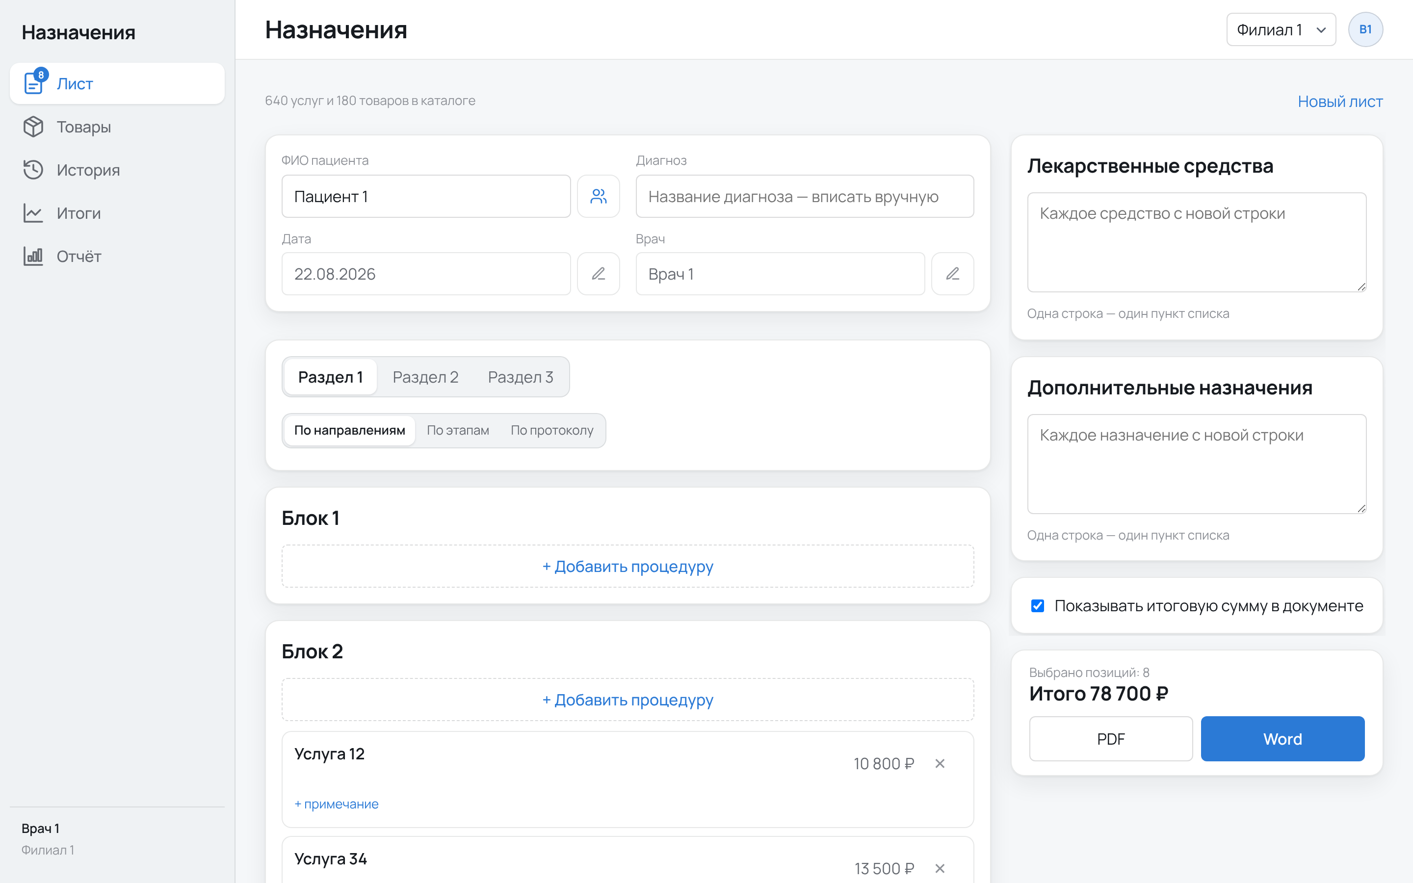Edit the date with pencil icon
The image size is (1413, 883).
coord(599,274)
